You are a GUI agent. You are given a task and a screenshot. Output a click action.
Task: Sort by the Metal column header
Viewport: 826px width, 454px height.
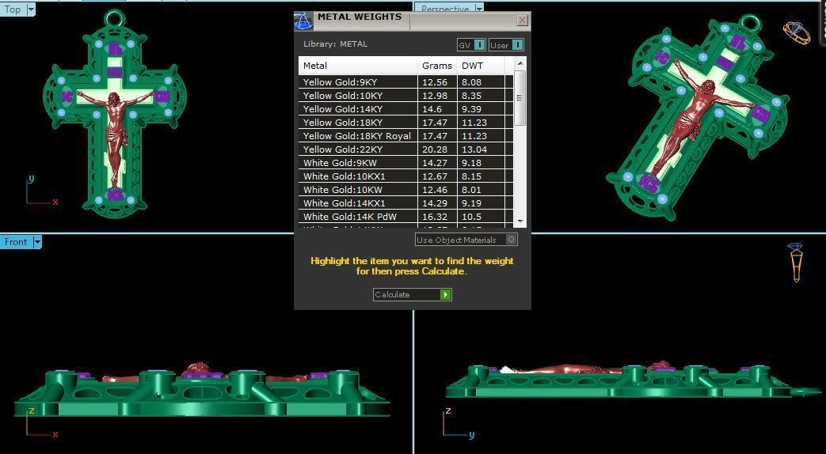358,66
